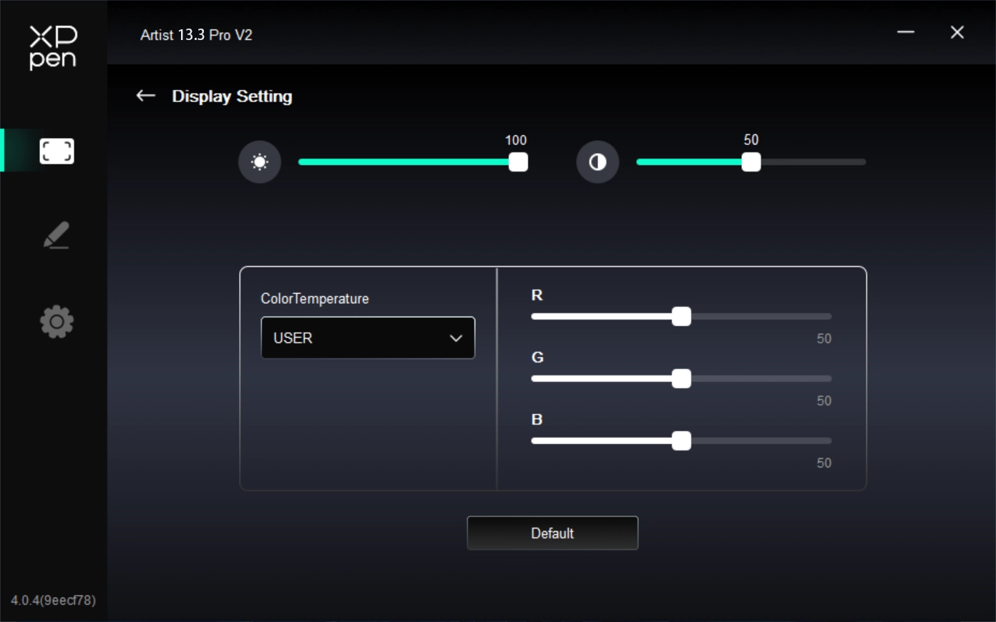Minimize the XP-Pen window
Image resolution: width=996 pixels, height=622 pixels.
coord(906,32)
